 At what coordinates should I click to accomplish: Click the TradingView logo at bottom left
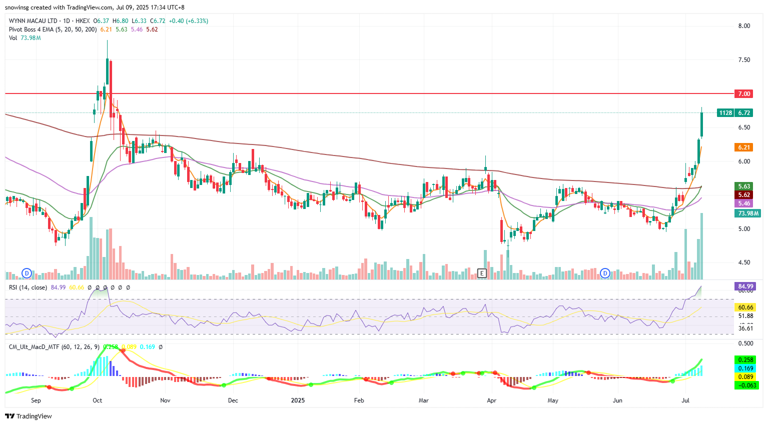tap(29, 416)
